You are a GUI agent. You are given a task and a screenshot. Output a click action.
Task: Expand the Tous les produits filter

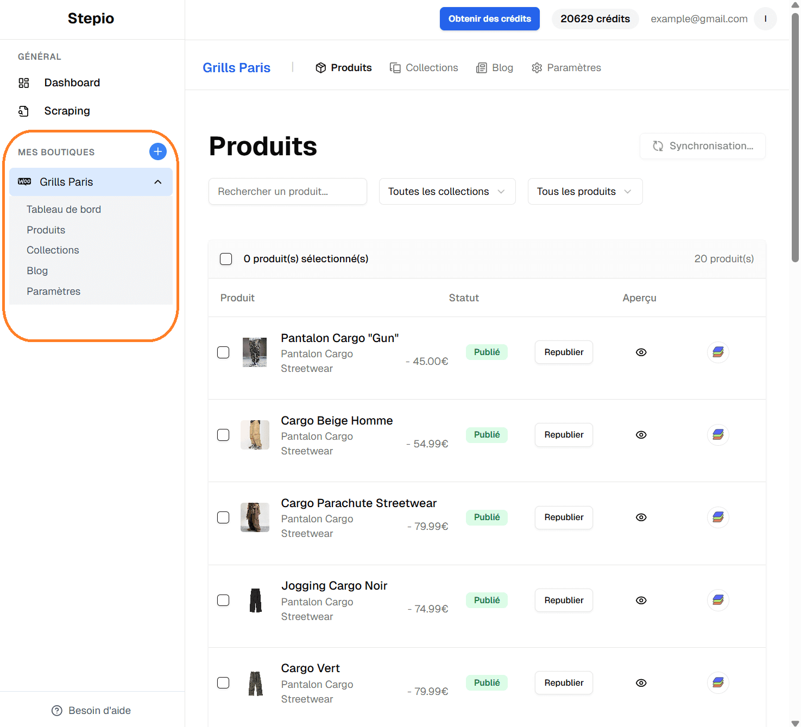pos(584,191)
